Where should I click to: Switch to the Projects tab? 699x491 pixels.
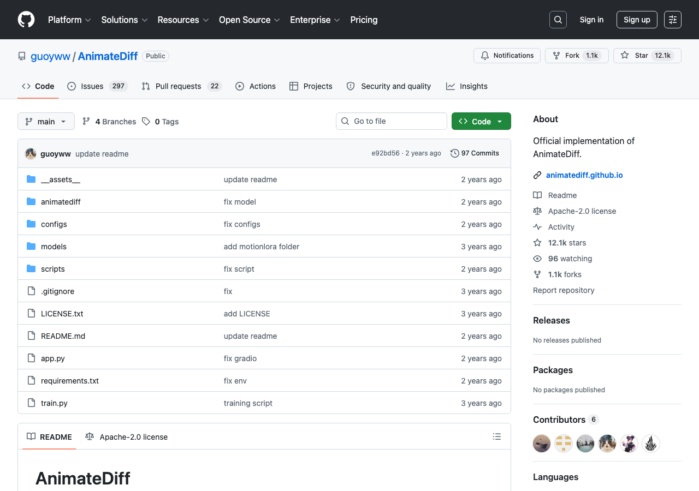point(311,86)
